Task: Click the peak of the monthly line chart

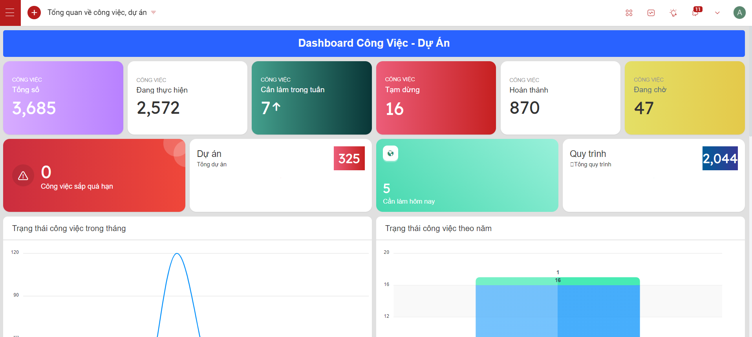Action: (177, 254)
